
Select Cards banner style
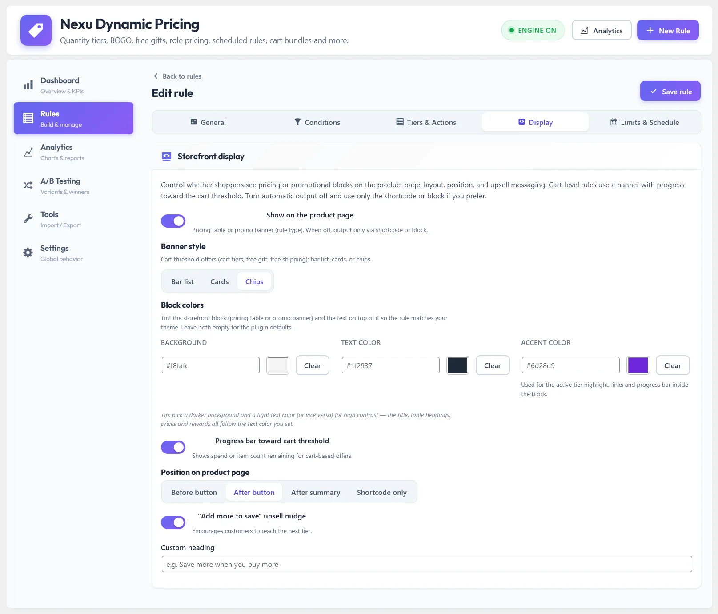coord(220,281)
